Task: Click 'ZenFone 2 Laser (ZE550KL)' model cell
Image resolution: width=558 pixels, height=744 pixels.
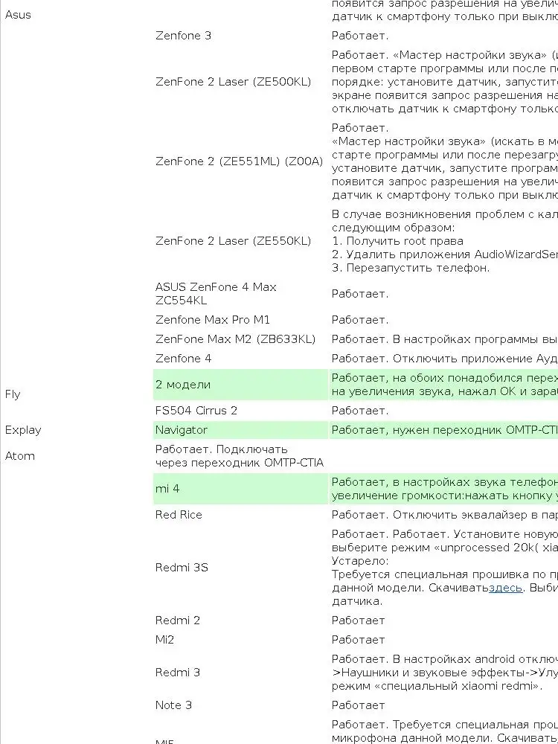Action: 233,240
